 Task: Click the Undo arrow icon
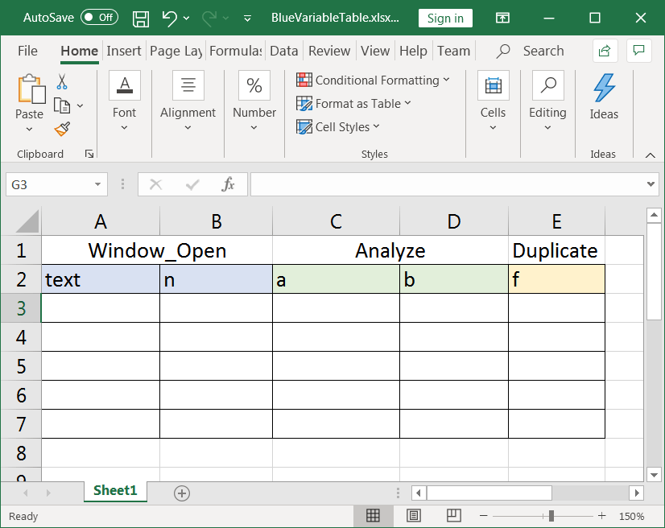point(169,19)
